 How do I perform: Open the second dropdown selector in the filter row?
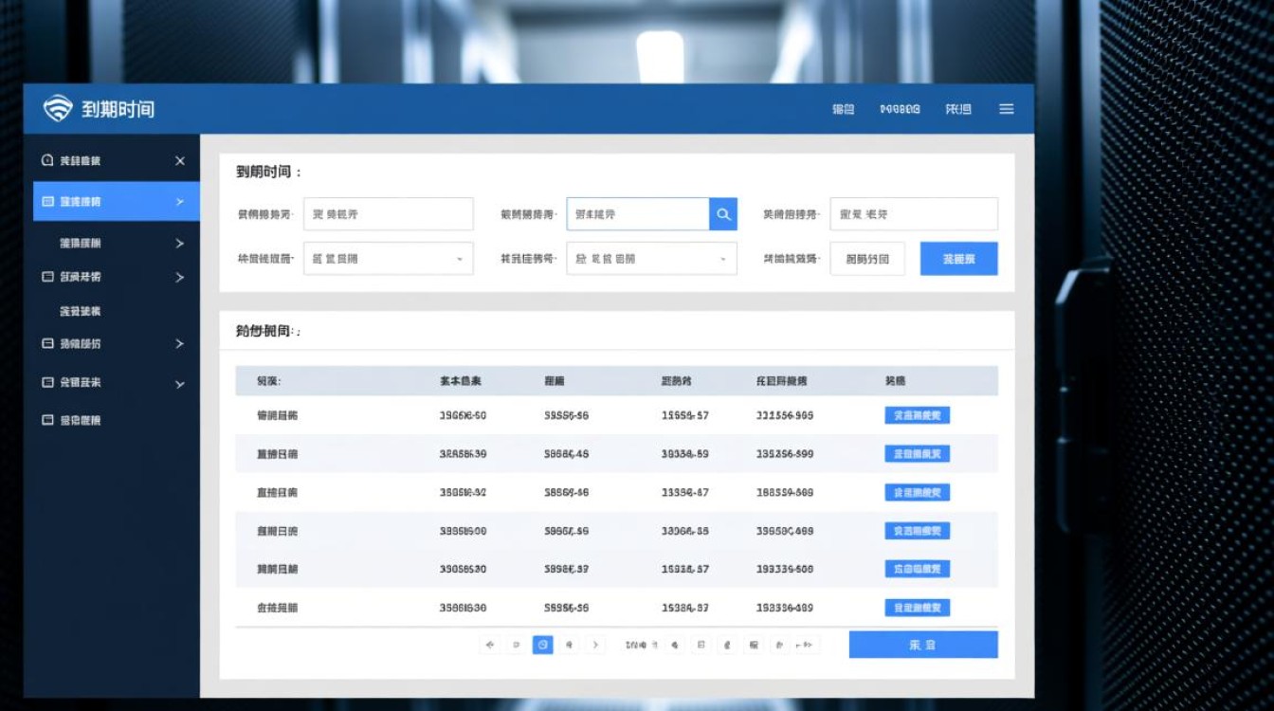(x=651, y=258)
